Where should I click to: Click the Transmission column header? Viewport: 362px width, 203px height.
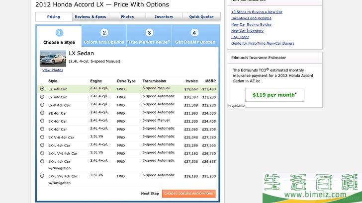(154, 81)
